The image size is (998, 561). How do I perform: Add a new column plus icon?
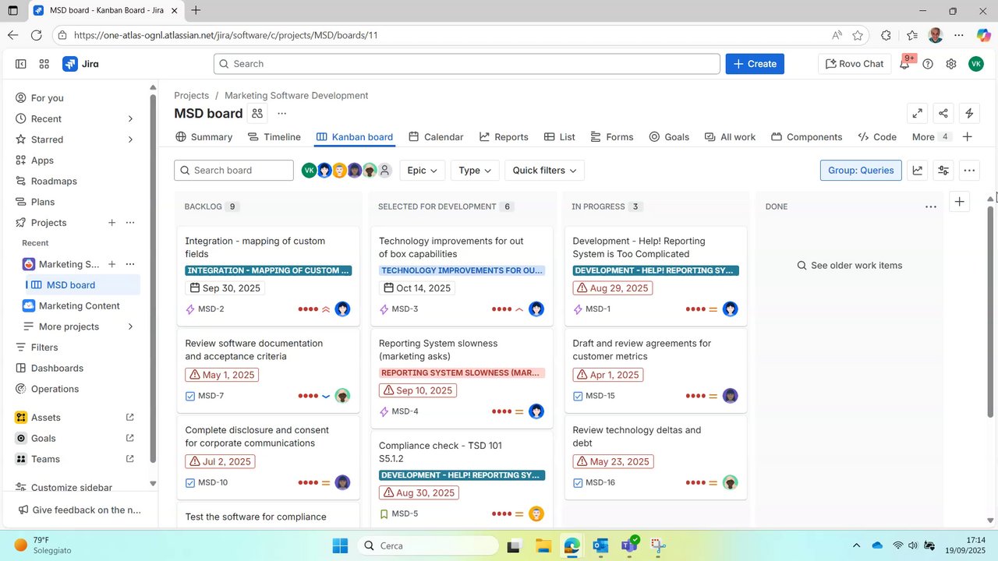coord(960,202)
